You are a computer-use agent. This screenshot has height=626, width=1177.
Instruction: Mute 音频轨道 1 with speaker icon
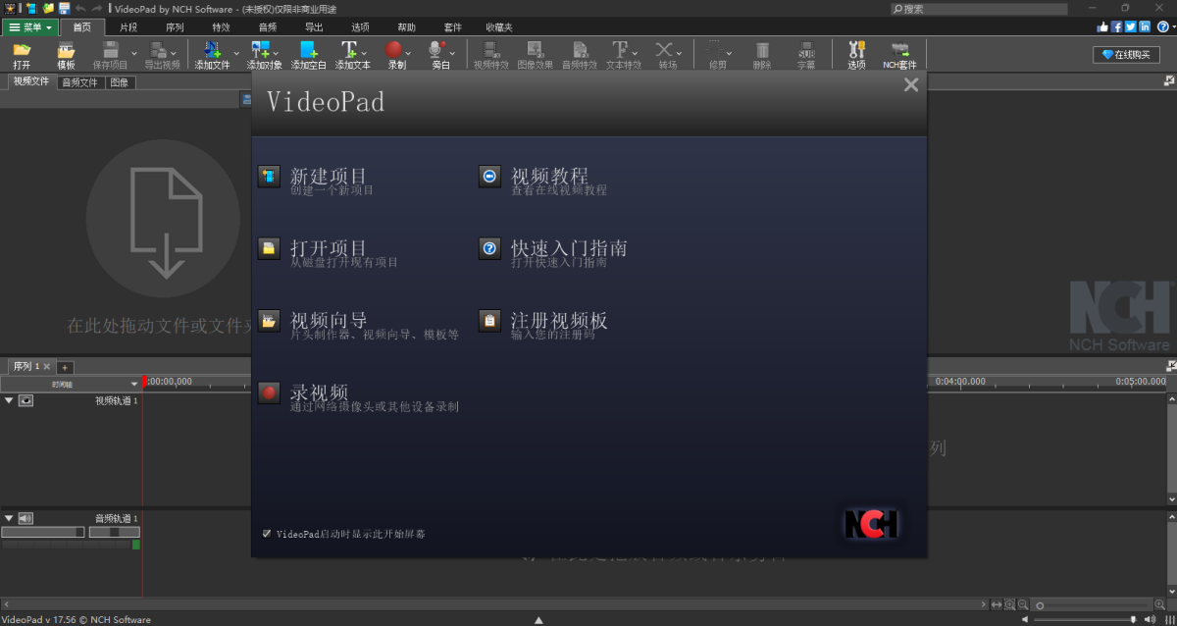point(26,518)
